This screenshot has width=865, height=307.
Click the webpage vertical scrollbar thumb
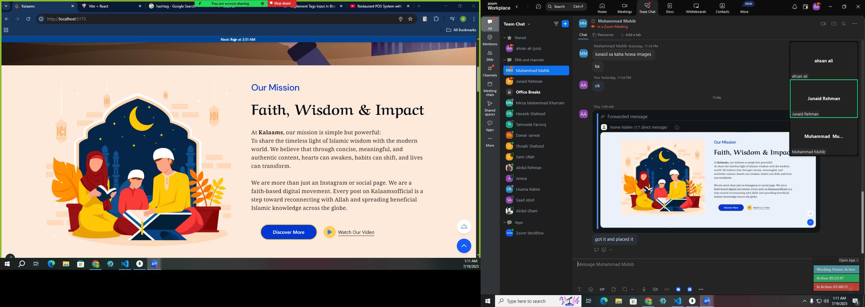tap(478, 79)
